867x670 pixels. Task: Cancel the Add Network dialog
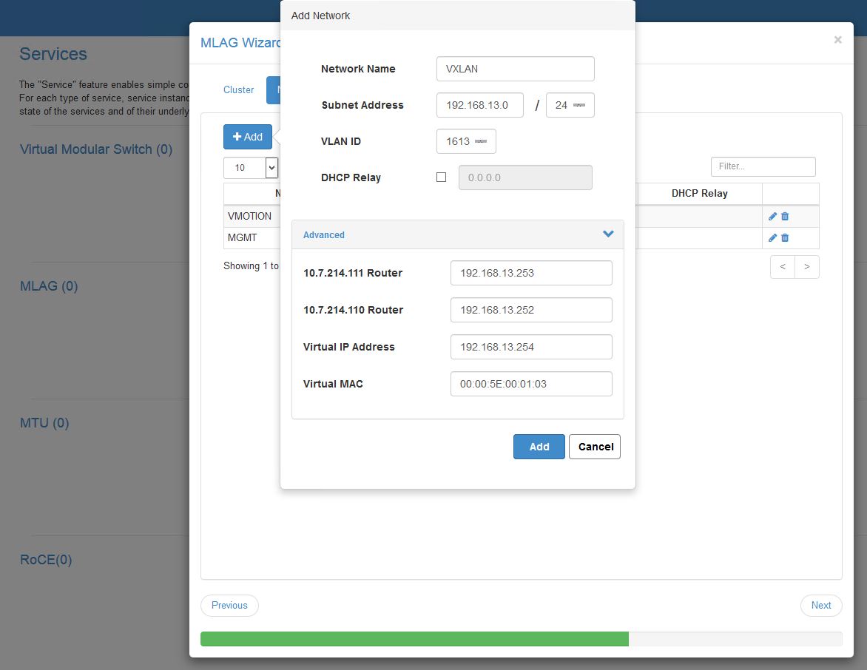tap(595, 447)
